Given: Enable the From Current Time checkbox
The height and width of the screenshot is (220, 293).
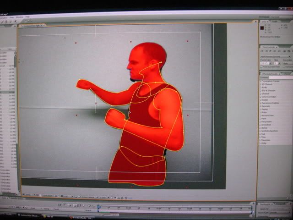Looking at the screenshot, I should tap(261, 67).
